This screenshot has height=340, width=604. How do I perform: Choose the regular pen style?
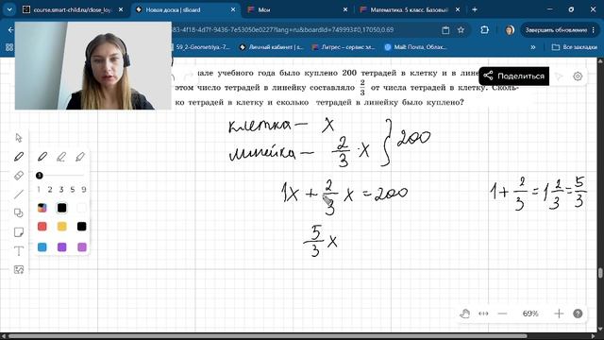coord(42,157)
